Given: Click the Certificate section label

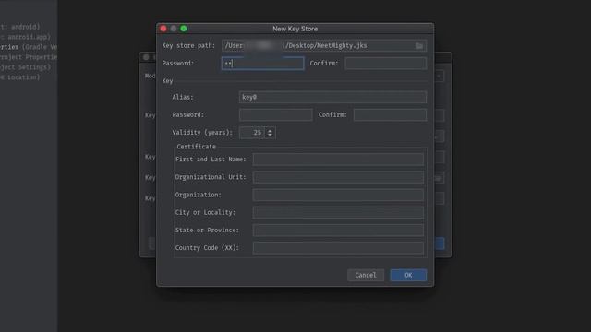Looking at the screenshot, I should [x=197, y=147].
